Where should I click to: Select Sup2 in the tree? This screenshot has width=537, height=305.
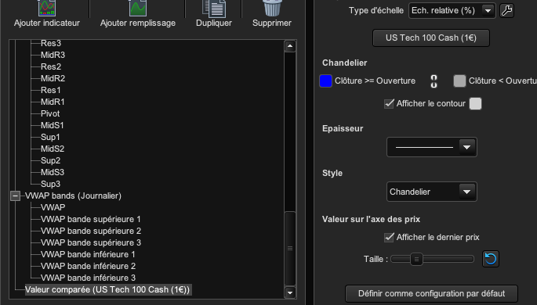click(50, 161)
